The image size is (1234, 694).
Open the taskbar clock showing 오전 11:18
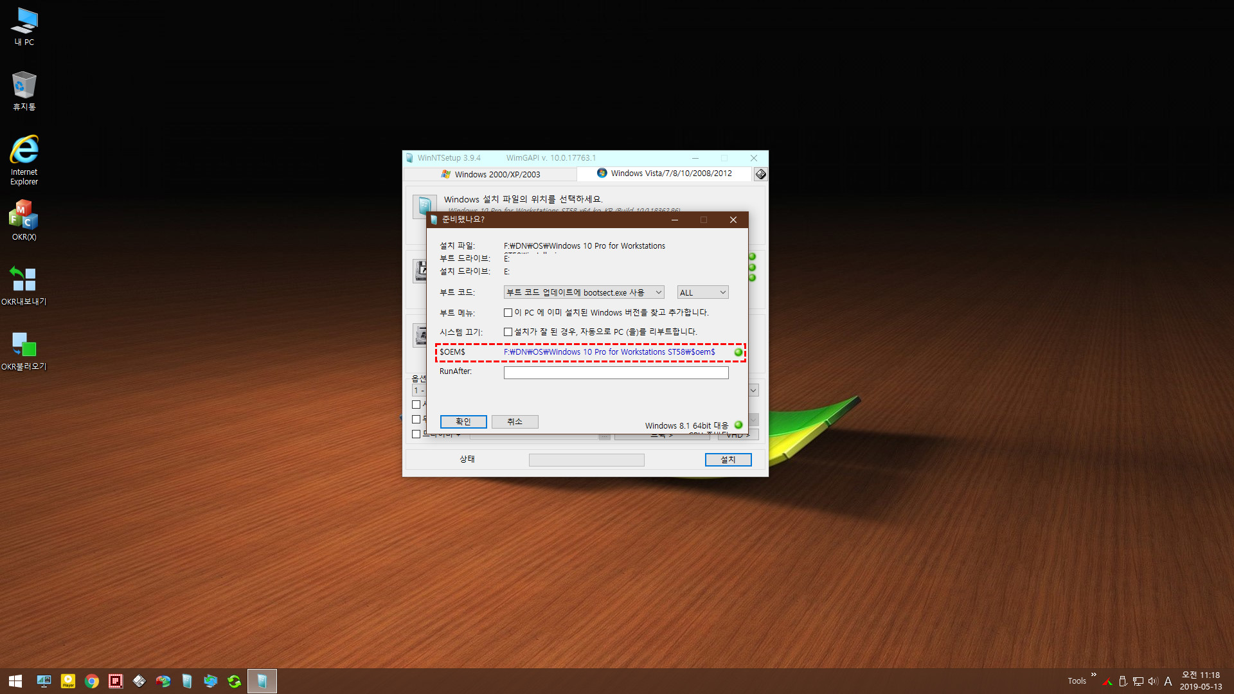tap(1201, 681)
